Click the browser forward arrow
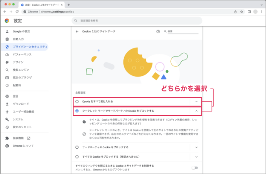The image size is (266, 174). tap(11, 12)
